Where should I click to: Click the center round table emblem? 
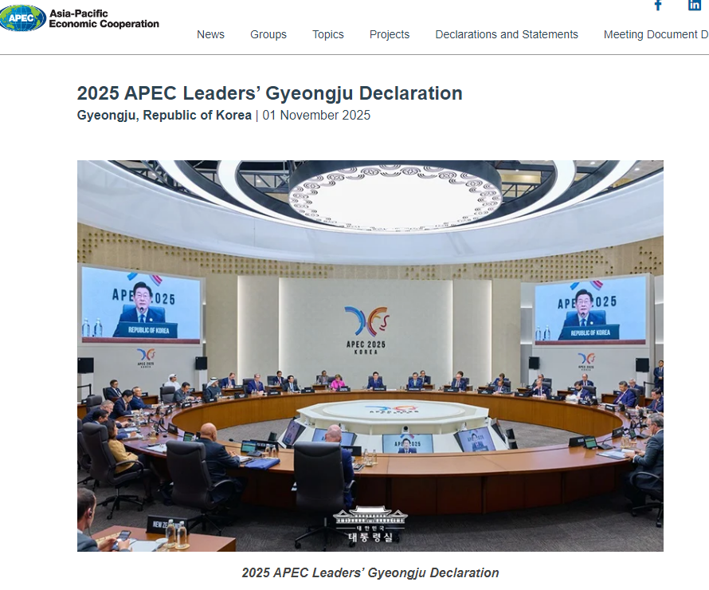391,410
